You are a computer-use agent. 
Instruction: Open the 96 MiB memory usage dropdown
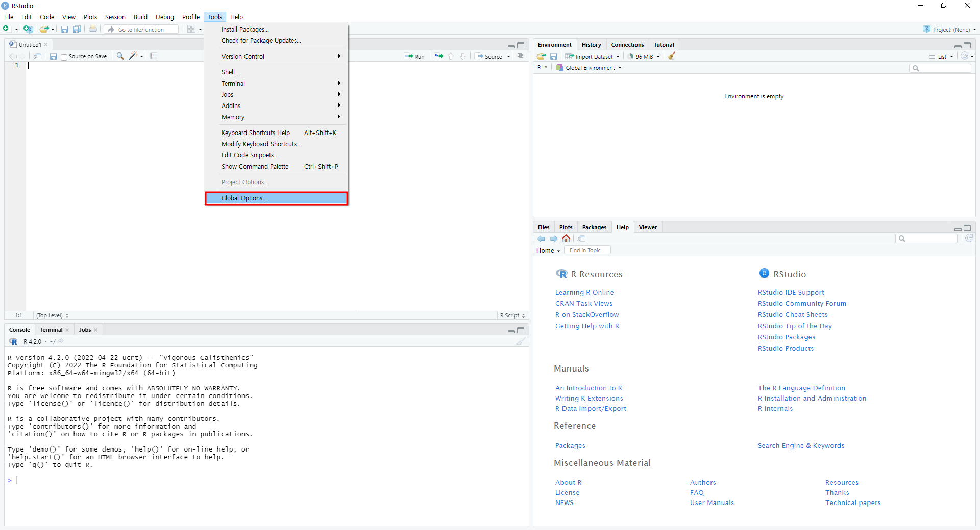coord(644,56)
